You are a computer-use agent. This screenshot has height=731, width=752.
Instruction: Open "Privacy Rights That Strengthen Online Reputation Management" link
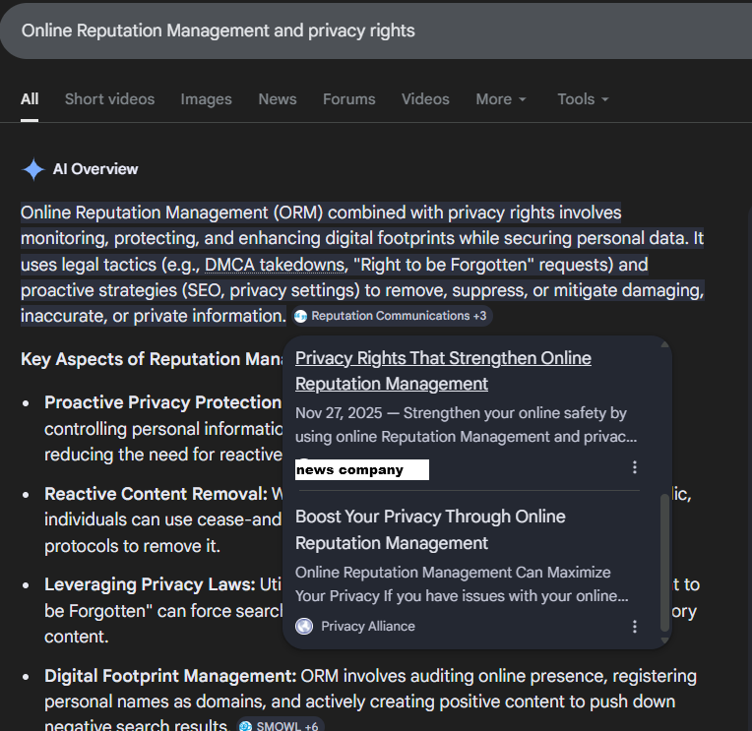pyautogui.click(x=443, y=371)
